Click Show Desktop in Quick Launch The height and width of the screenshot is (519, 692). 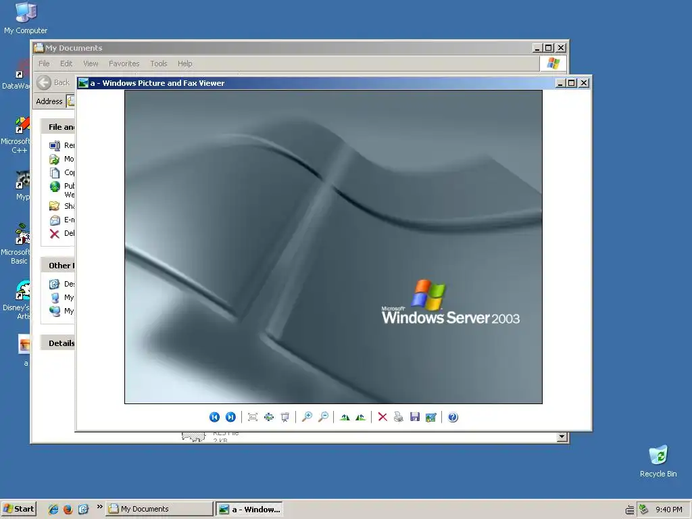click(x=83, y=509)
